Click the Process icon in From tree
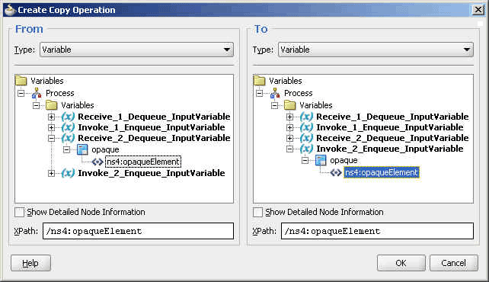 pos(37,93)
